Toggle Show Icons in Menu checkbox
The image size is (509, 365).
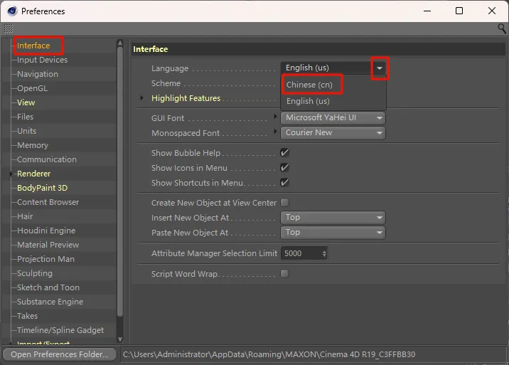pos(284,167)
